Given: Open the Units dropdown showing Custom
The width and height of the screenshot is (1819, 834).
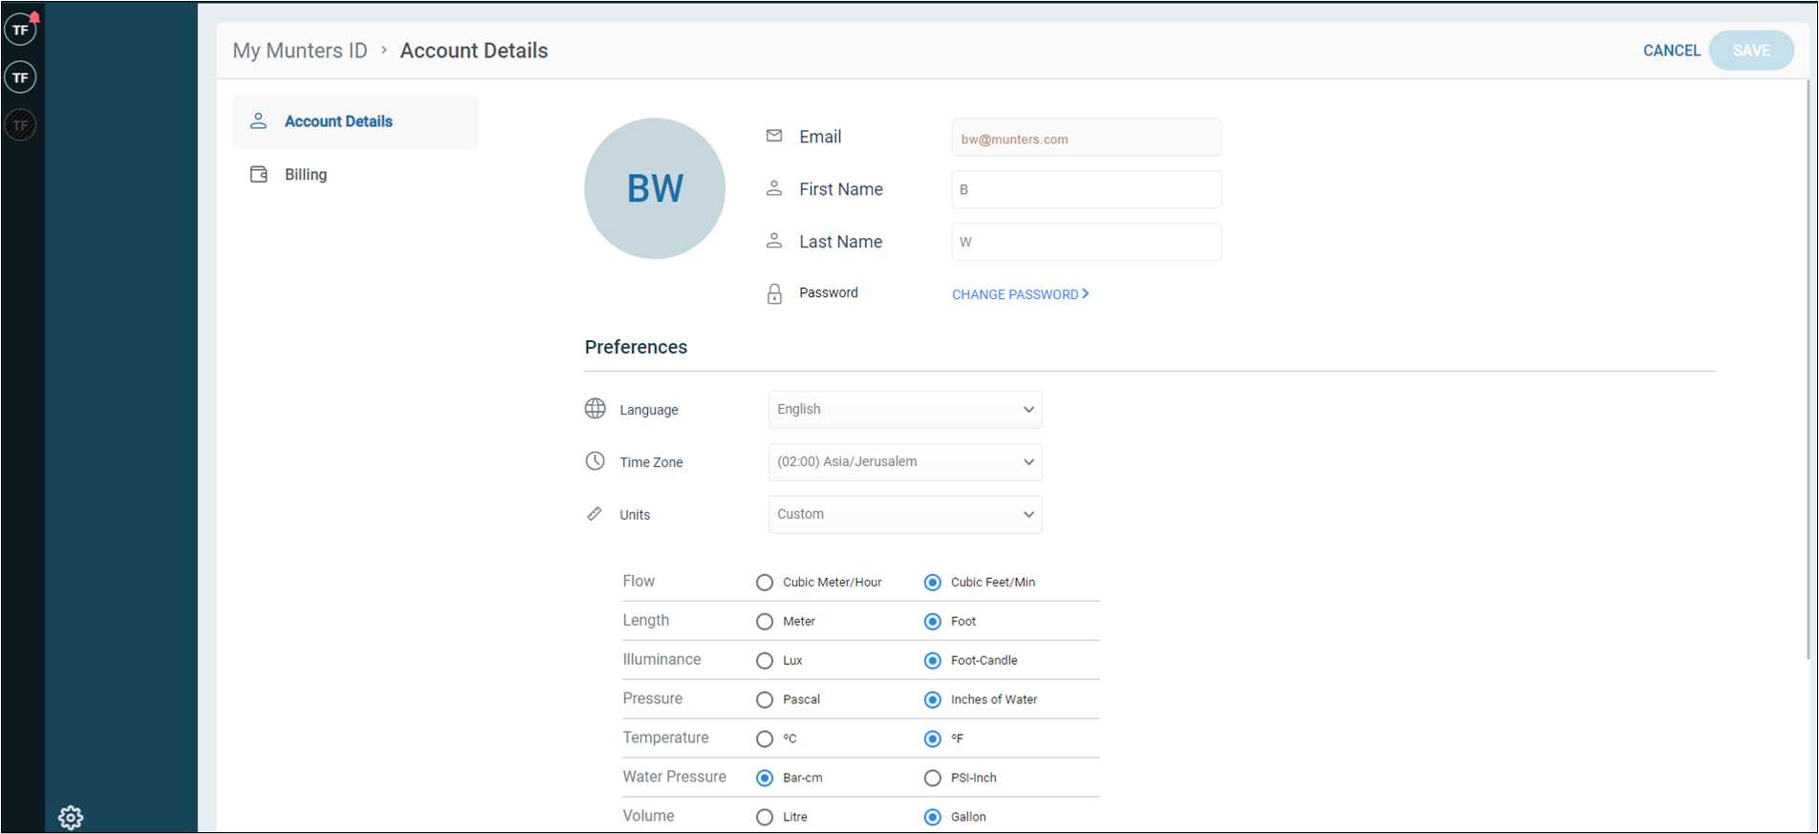Looking at the screenshot, I should (904, 515).
